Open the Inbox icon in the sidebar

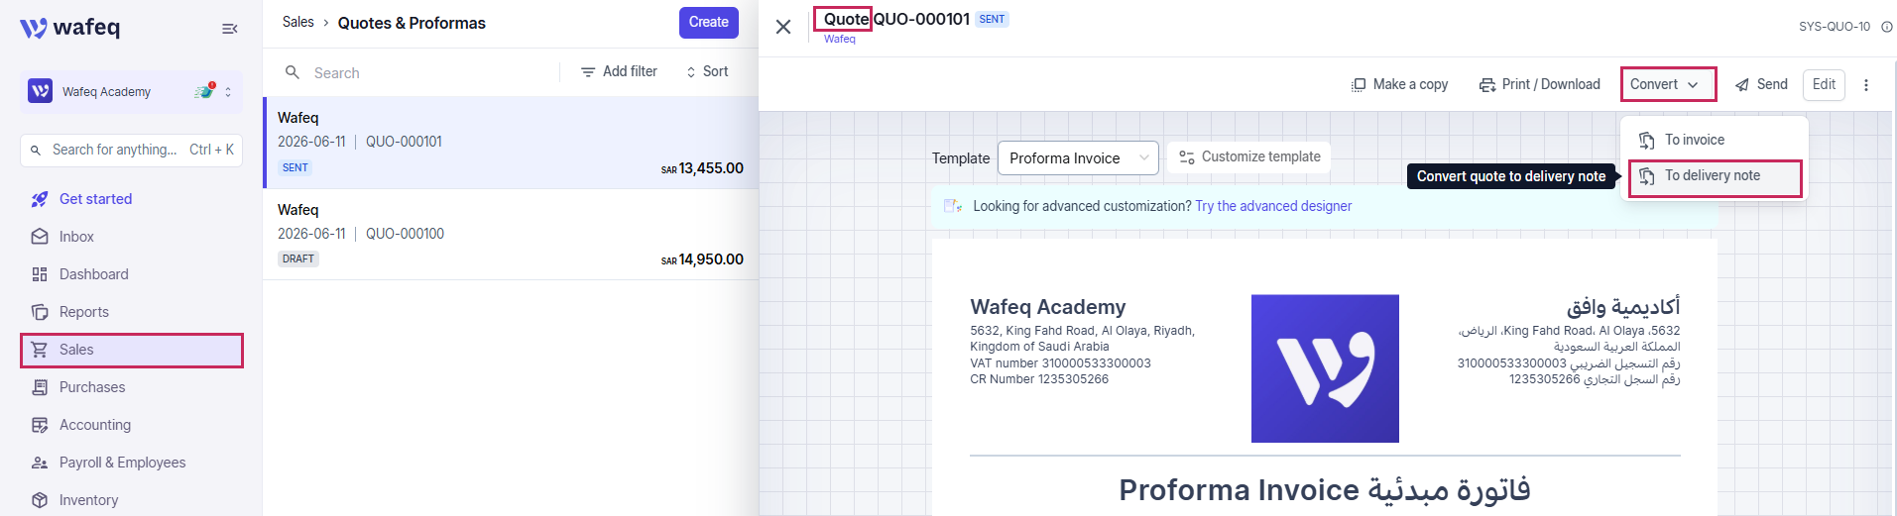click(x=40, y=237)
